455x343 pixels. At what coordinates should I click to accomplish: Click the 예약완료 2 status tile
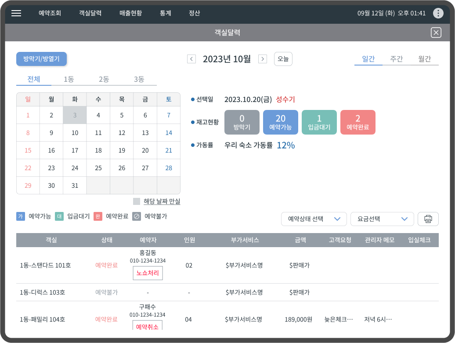(x=358, y=122)
